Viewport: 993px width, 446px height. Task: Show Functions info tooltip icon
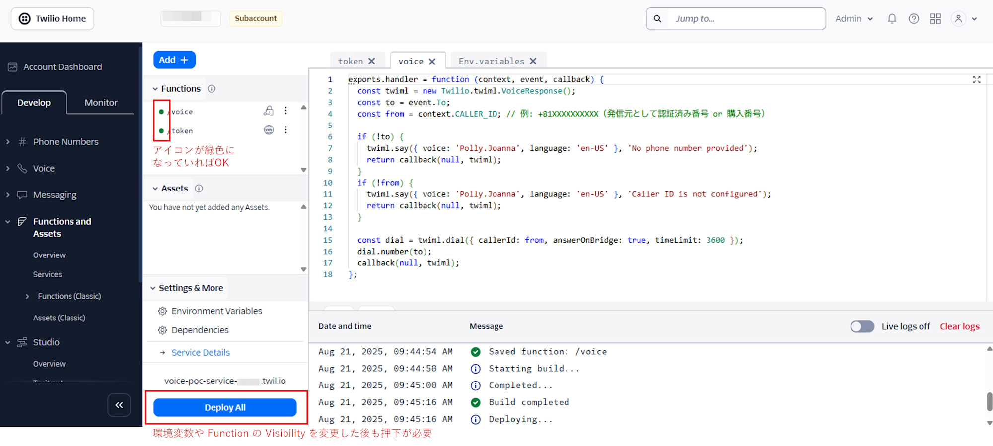(212, 89)
